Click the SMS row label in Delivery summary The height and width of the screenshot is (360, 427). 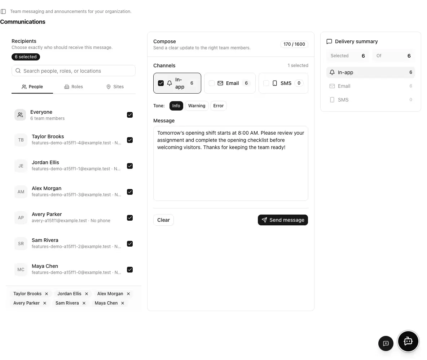point(343,100)
